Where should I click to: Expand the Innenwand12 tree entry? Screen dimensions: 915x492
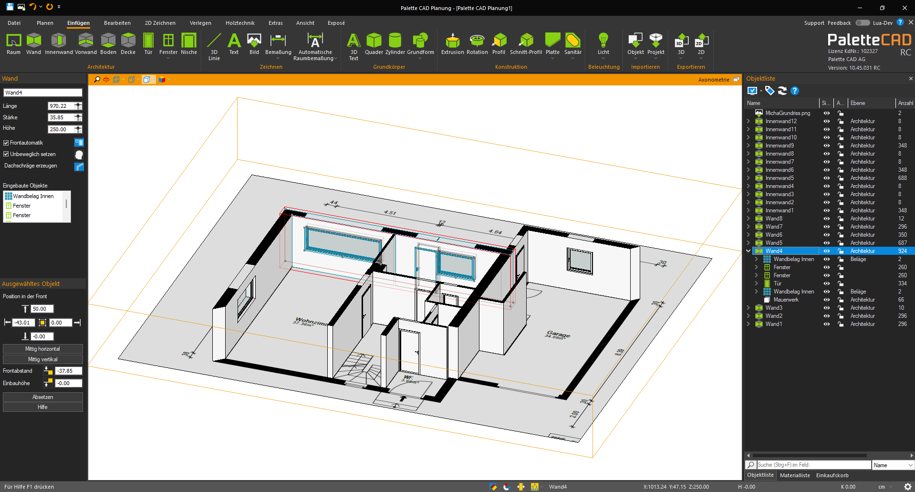tap(748, 121)
